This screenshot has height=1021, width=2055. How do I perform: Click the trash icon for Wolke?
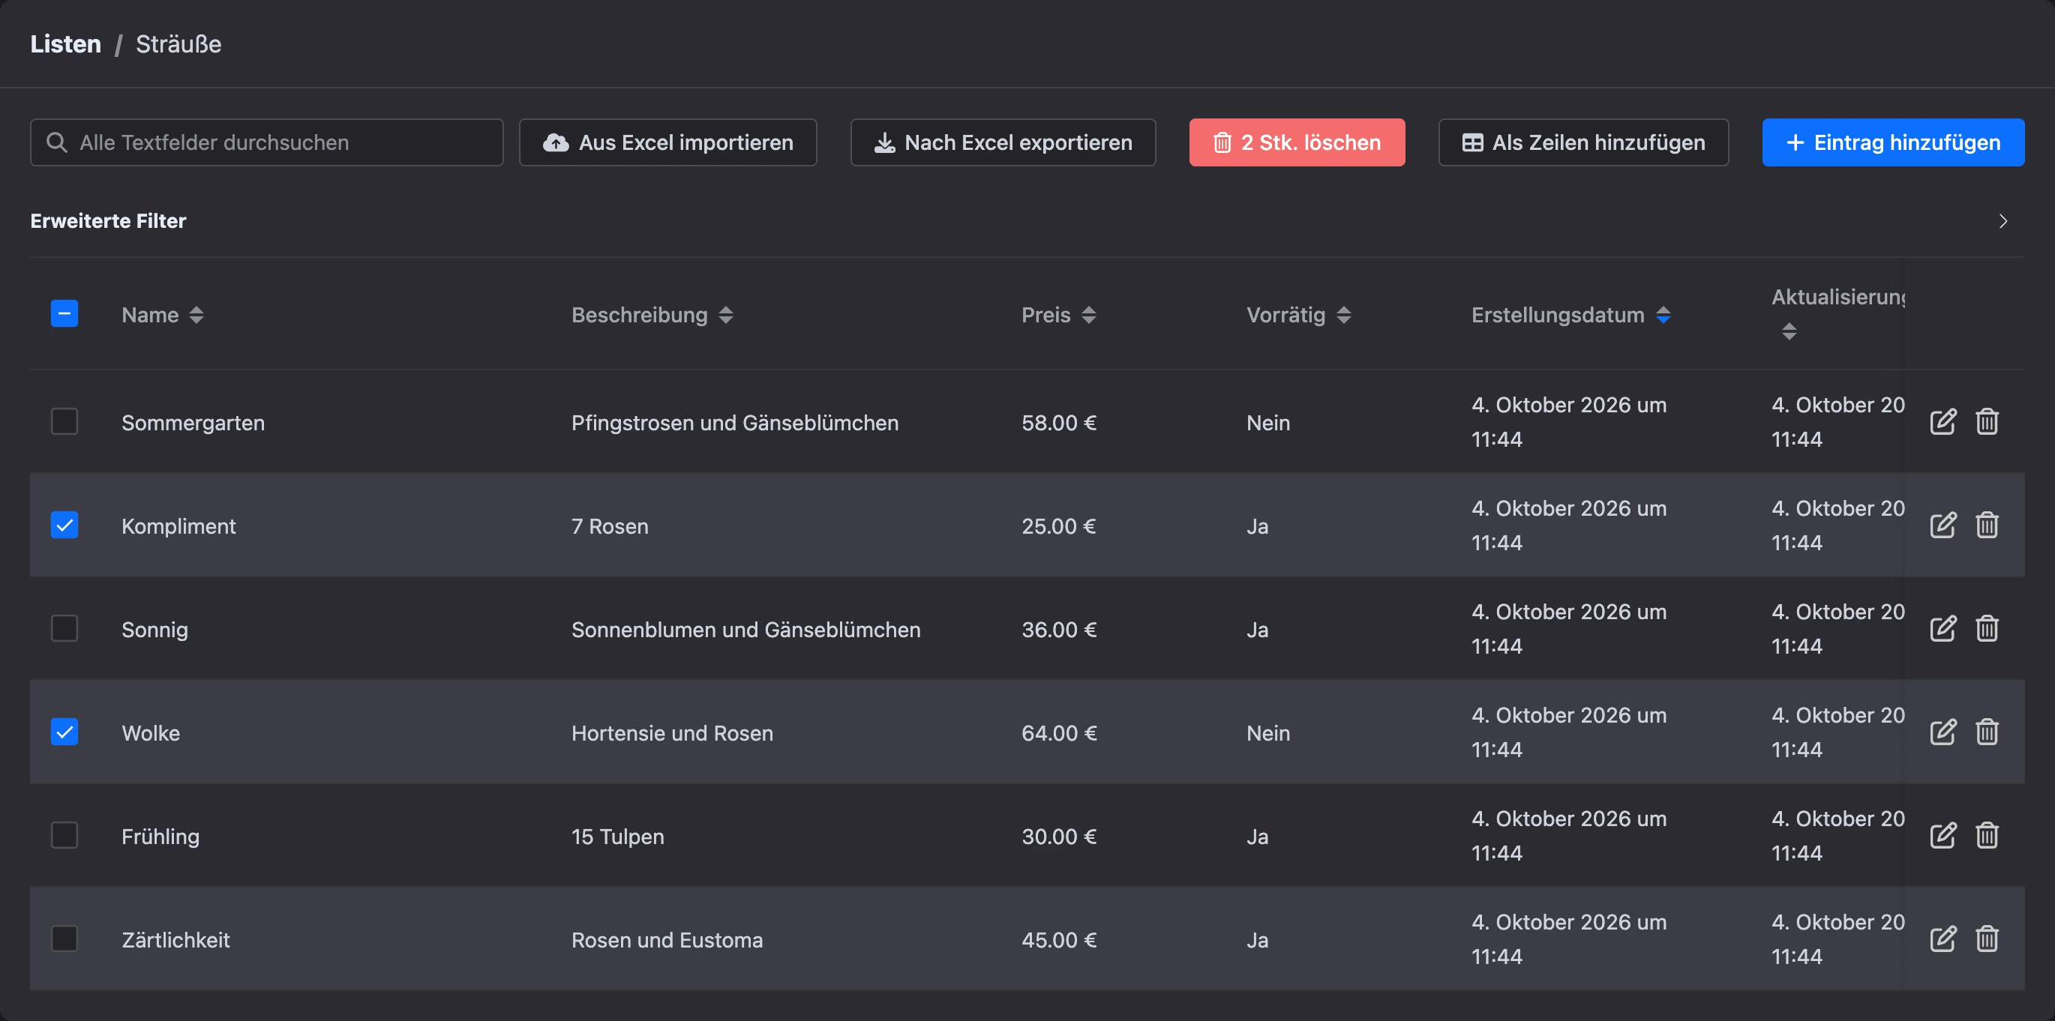(x=1987, y=732)
